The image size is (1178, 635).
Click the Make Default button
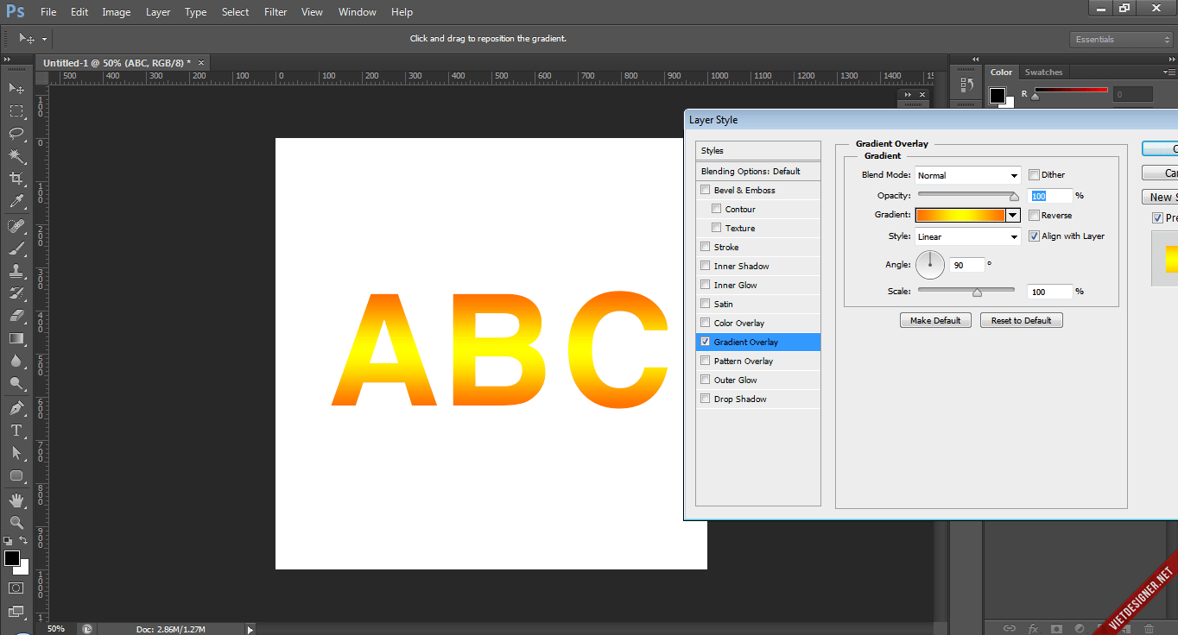point(935,320)
